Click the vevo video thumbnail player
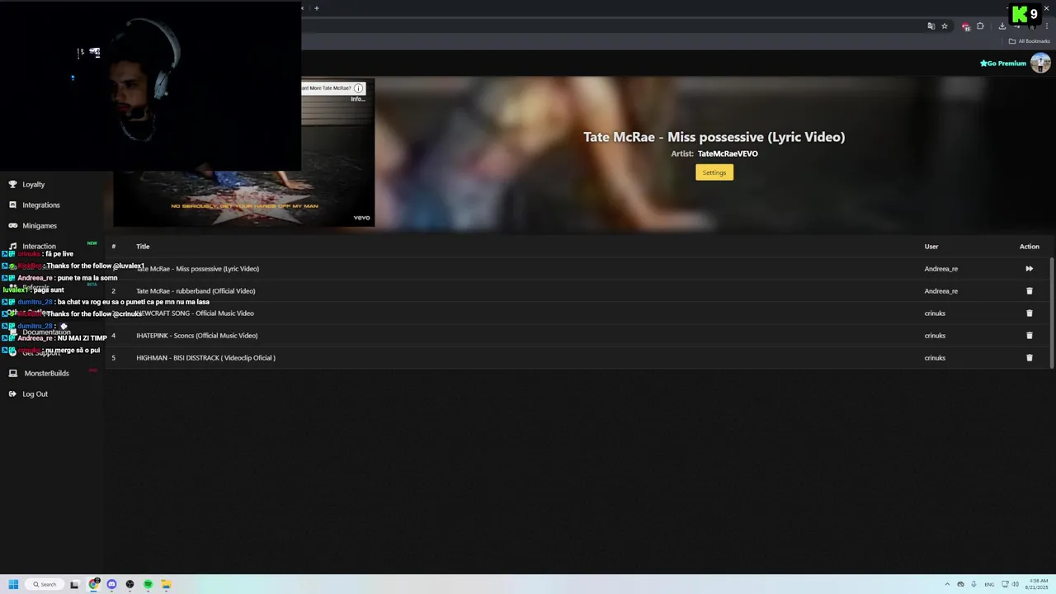This screenshot has width=1056, height=594. 244,152
